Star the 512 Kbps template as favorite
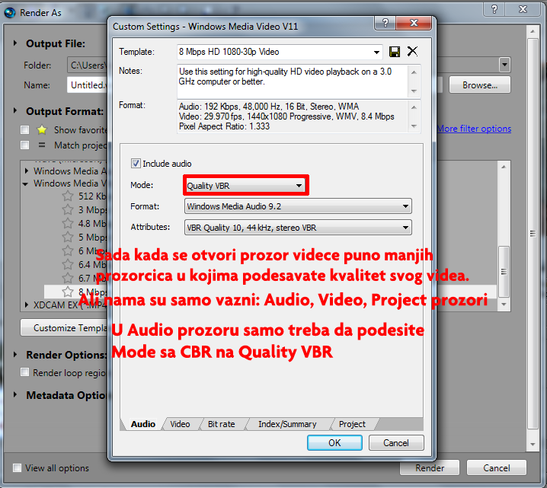The height and width of the screenshot is (488, 547). (x=68, y=196)
